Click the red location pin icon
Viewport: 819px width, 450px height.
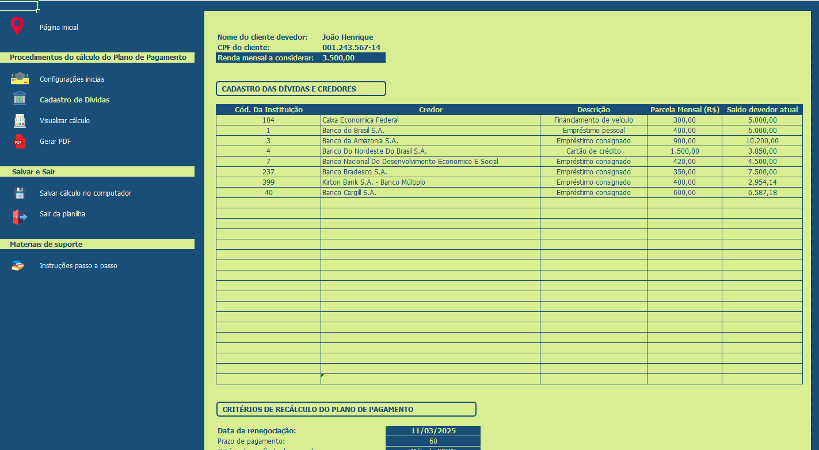(18, 26)
